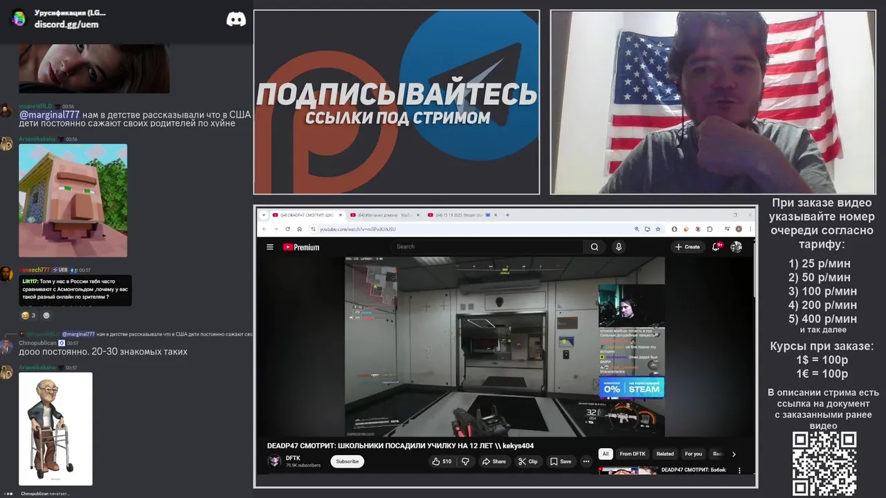886x498 pixels.
Task: Switch to the DEADP47 СМОТРИТ browser tab
Action: [308, 215]
